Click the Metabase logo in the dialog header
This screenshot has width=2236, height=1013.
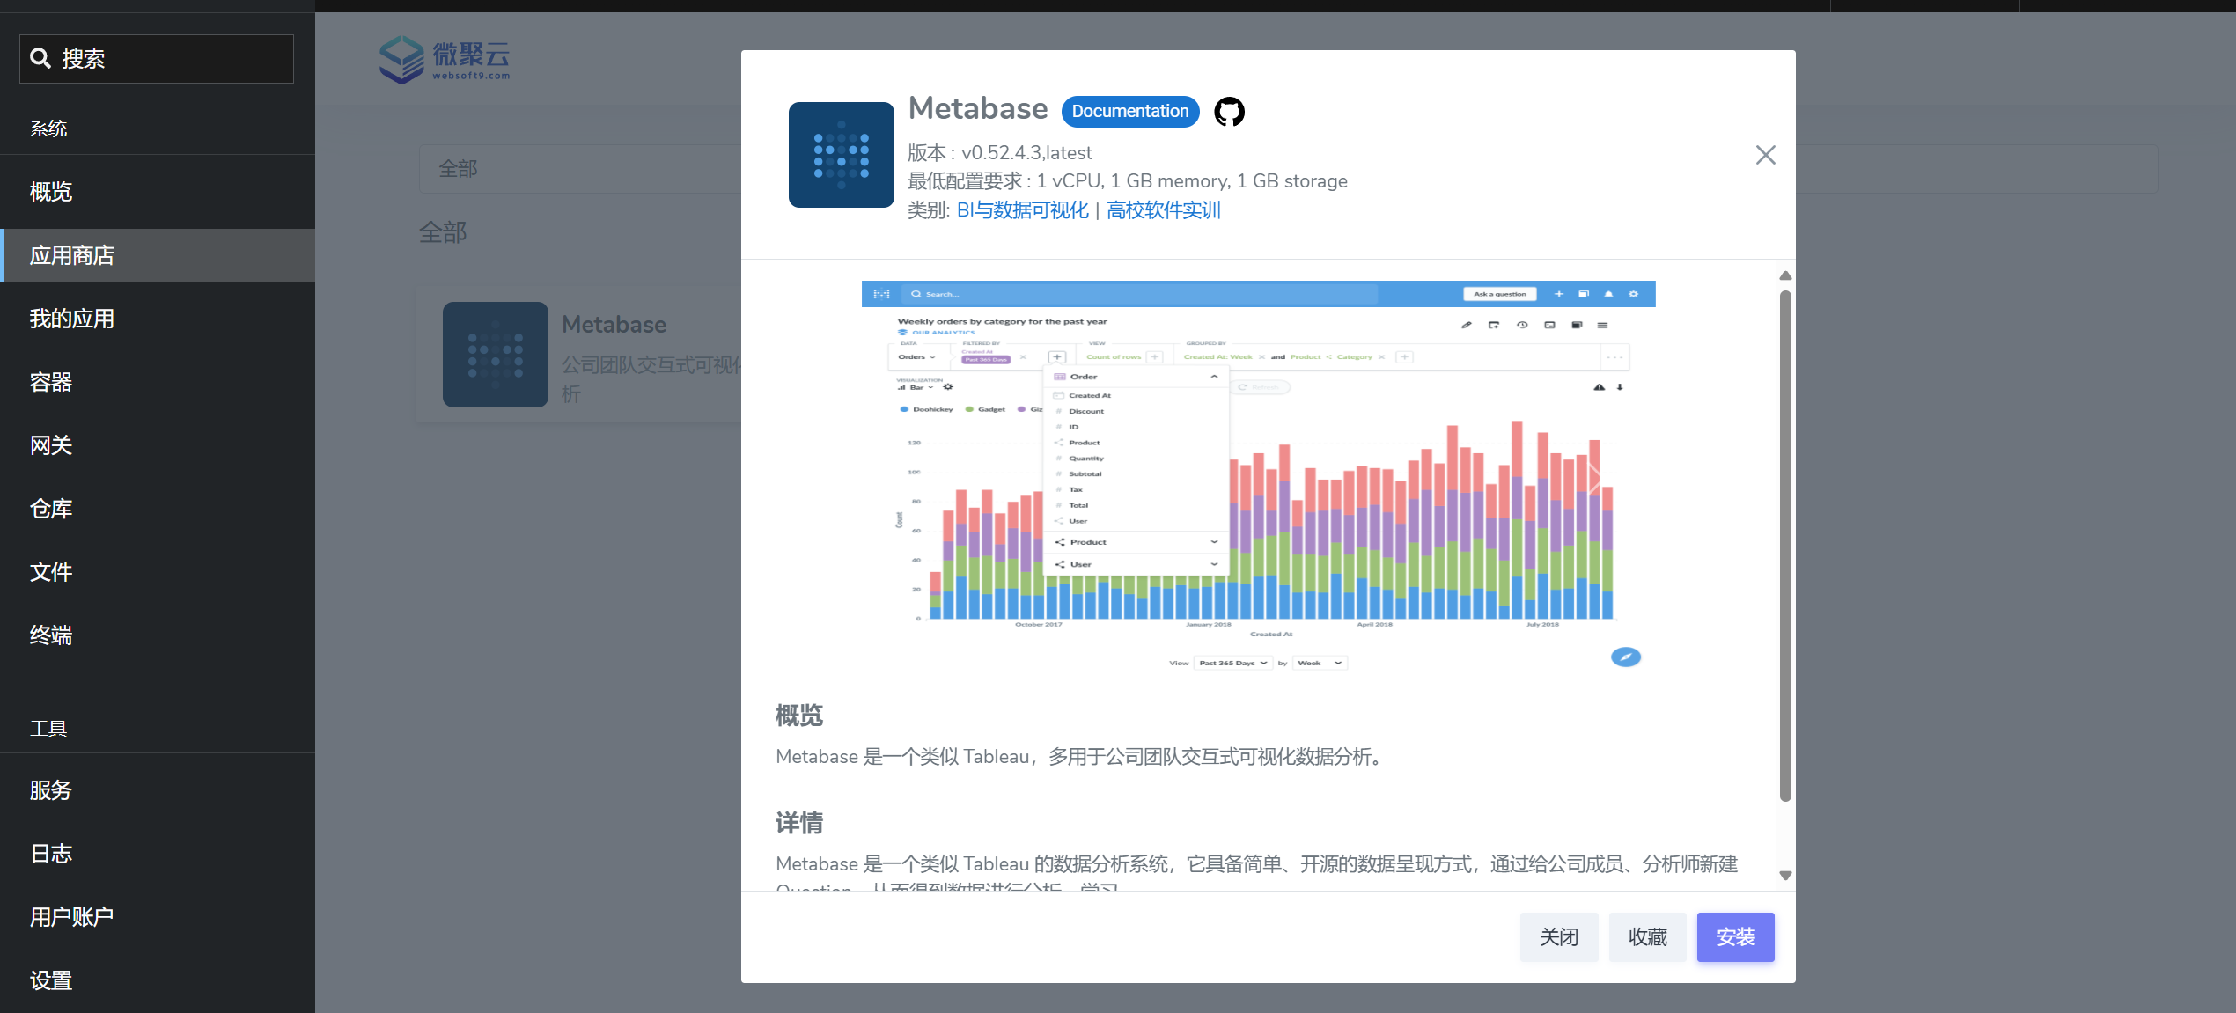click(x=841, y=155)
